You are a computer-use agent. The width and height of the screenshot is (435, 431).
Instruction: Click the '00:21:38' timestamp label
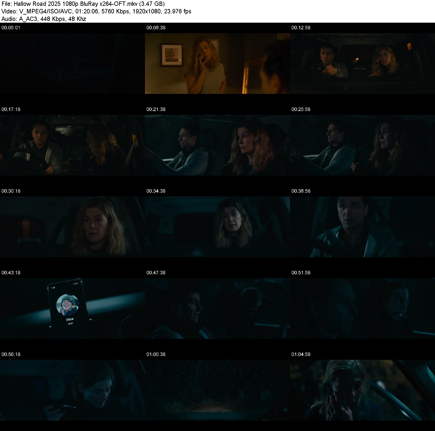(156, 109)
